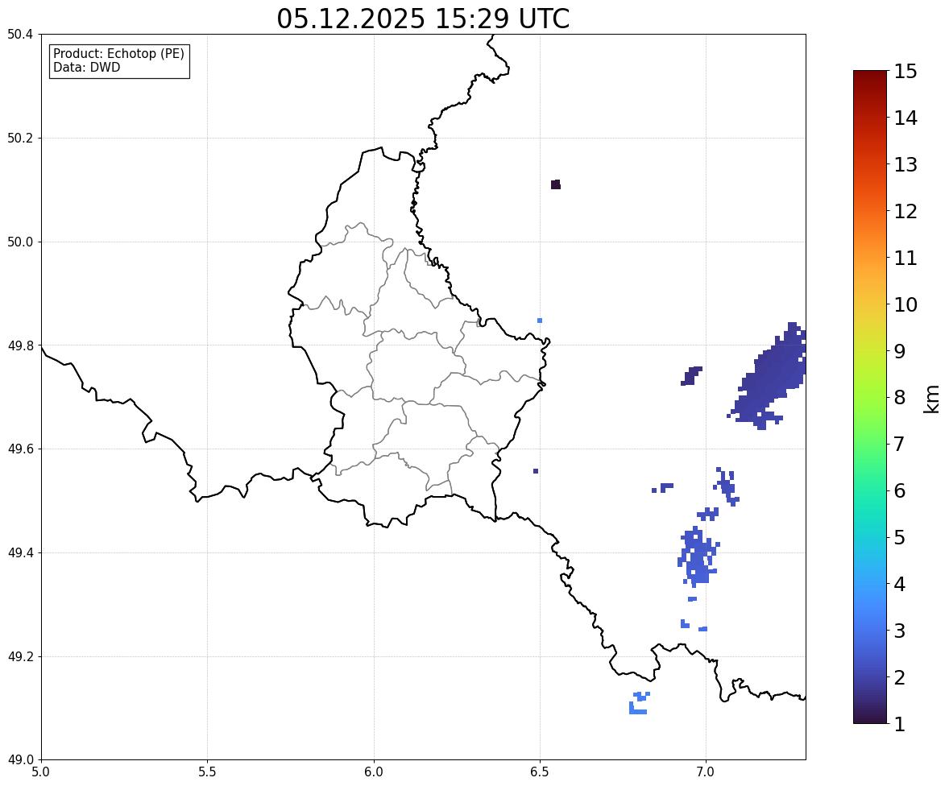Screen dimensions: 949x786
Task: Click the blue echo cluster near 49.4N 6.97E
Action: click(698, 556)
